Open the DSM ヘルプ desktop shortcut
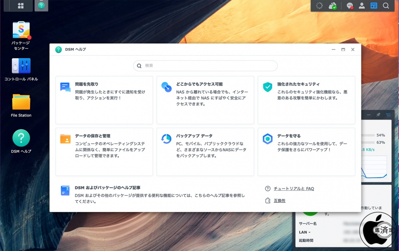The image size is (399, 251). coord(21,141)
